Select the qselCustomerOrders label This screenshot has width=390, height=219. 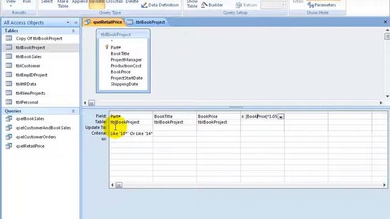coord(36,137)
